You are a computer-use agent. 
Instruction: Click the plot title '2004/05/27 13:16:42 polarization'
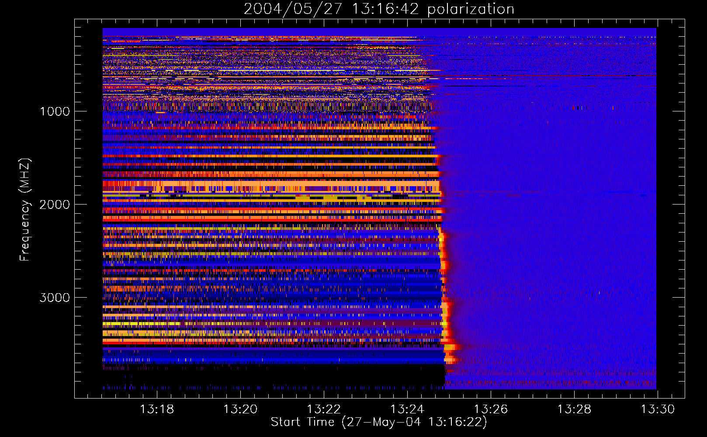(379, 9)
